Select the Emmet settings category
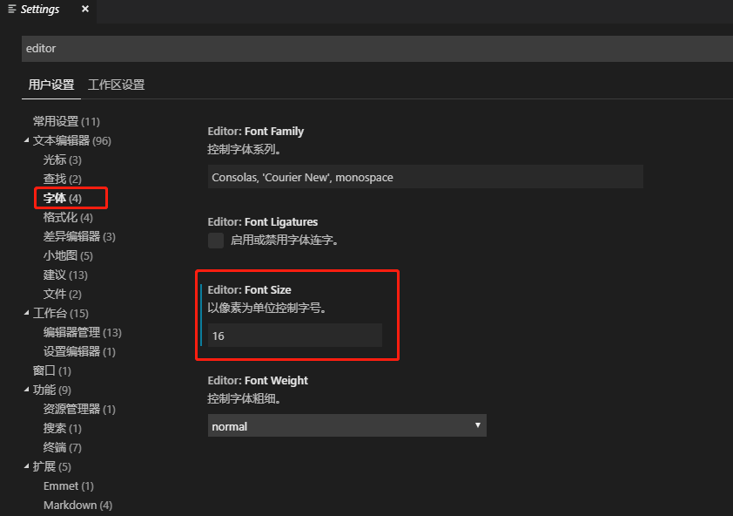 click(x=68, y=485)
